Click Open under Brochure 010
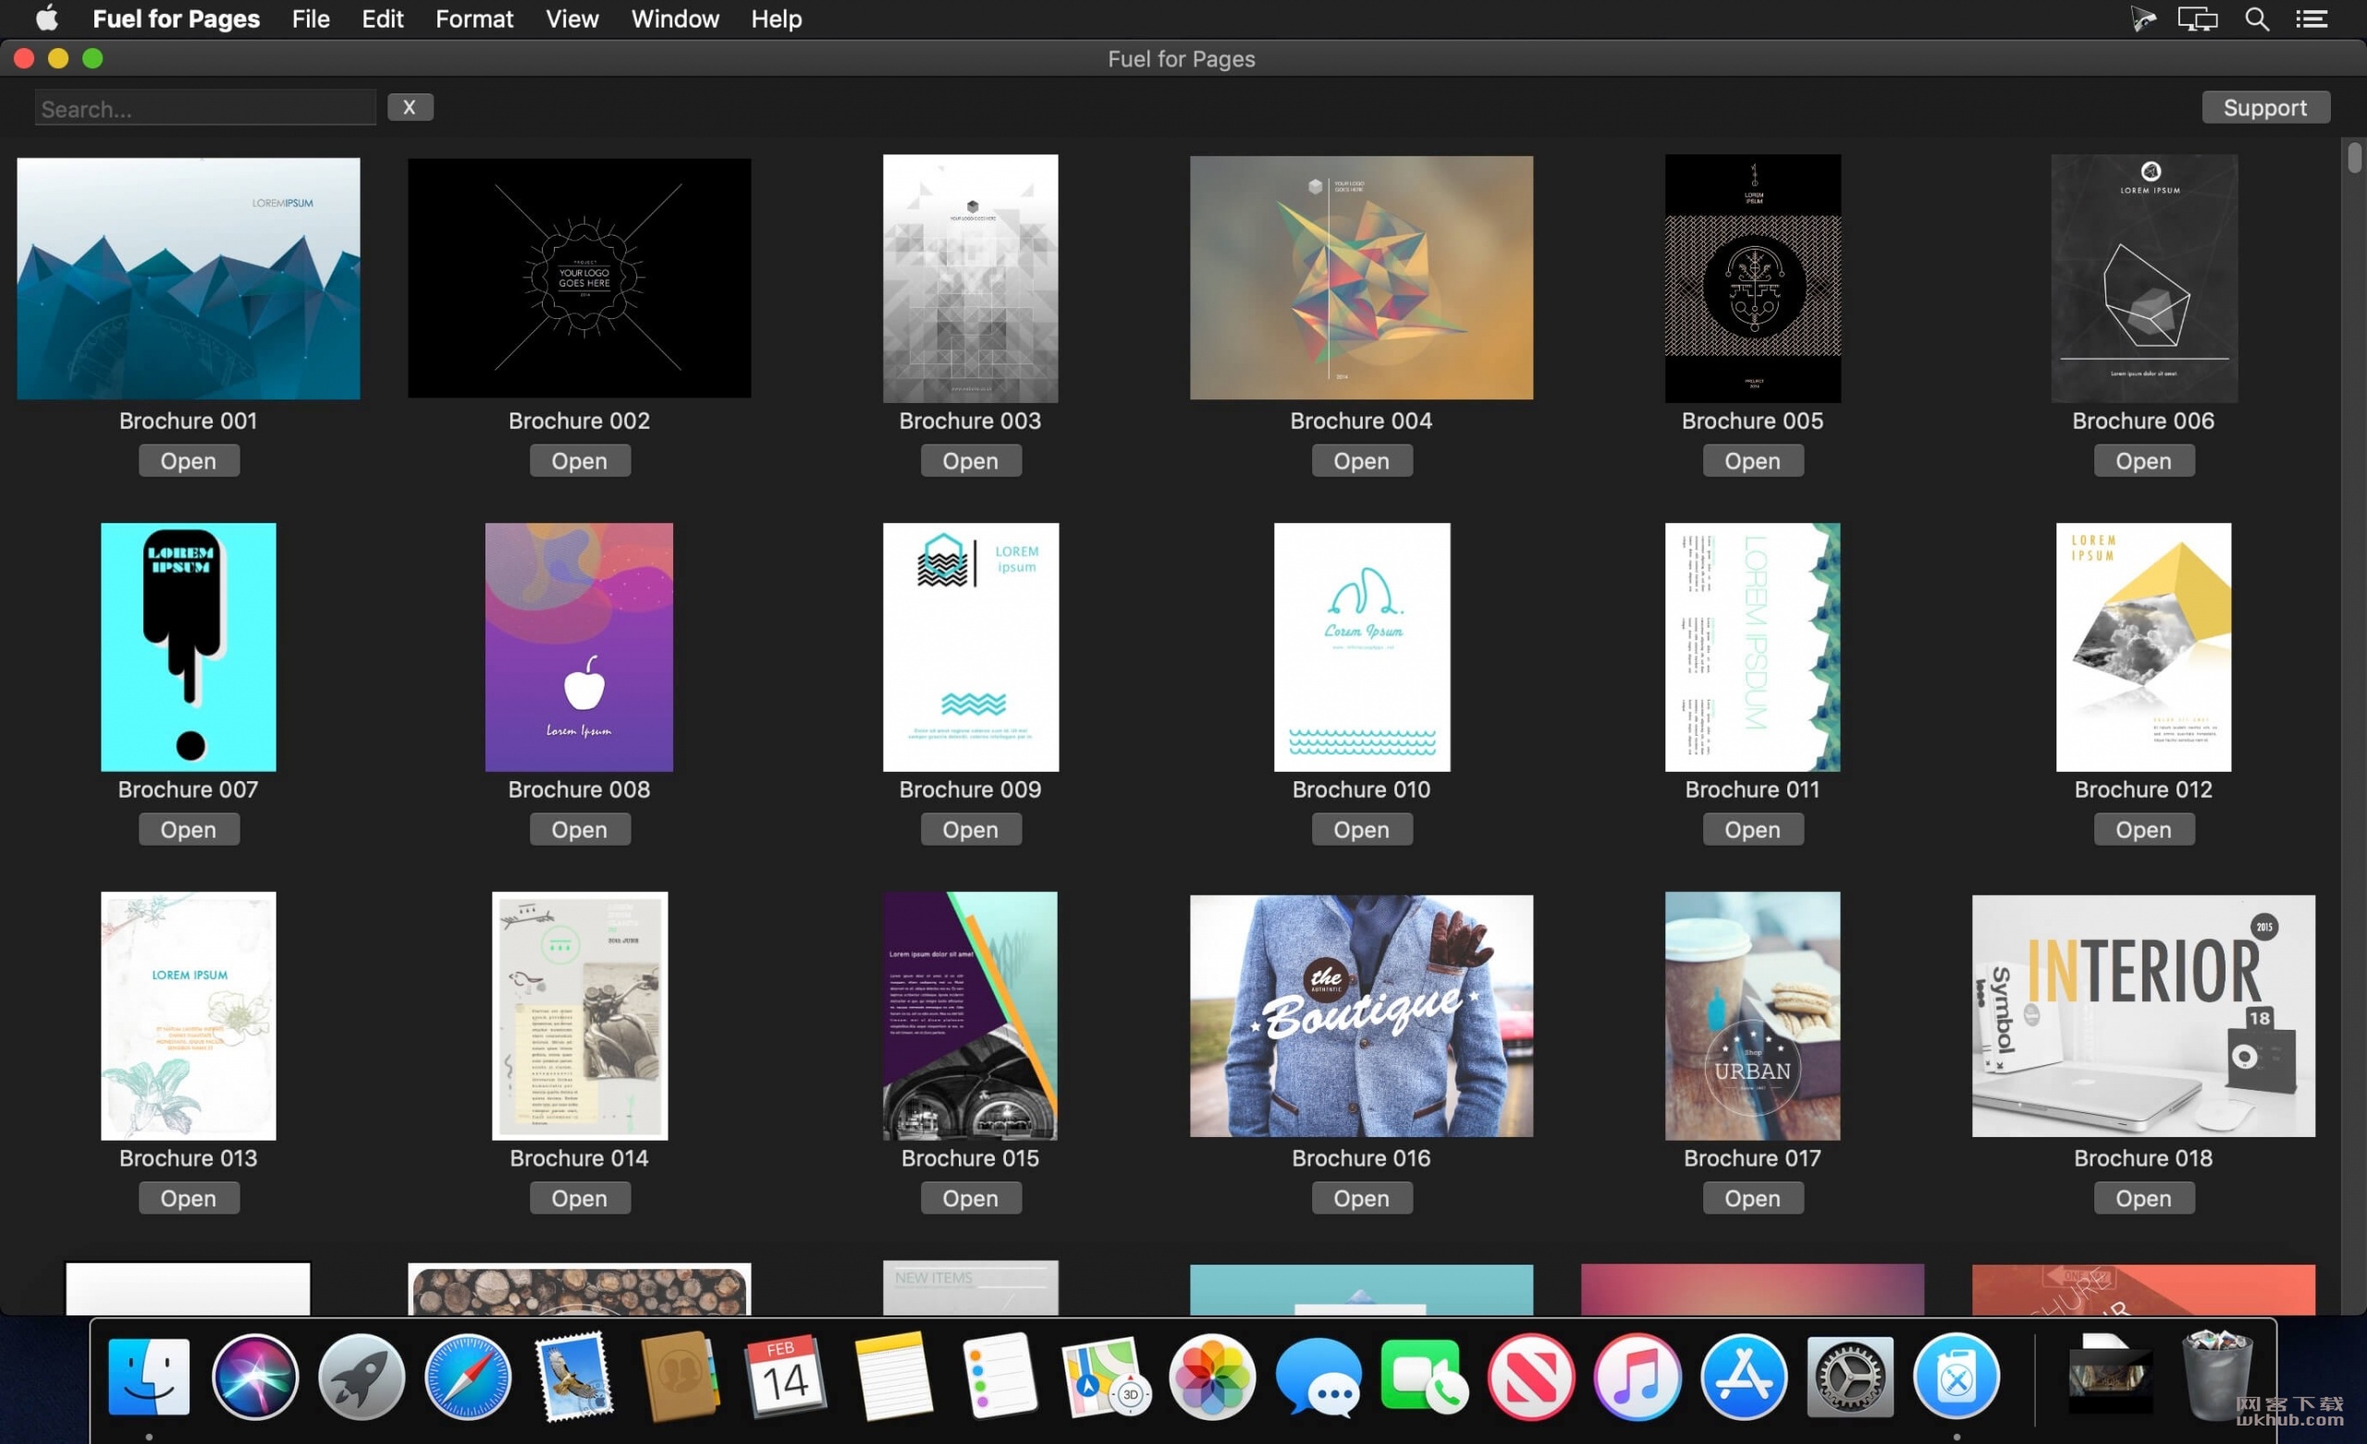The image size is (2367, 1444). tap(1361, 829)
